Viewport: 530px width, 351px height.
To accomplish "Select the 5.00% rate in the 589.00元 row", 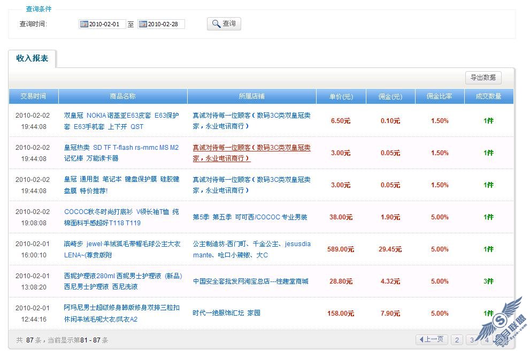I will click(x=440, y=249).
